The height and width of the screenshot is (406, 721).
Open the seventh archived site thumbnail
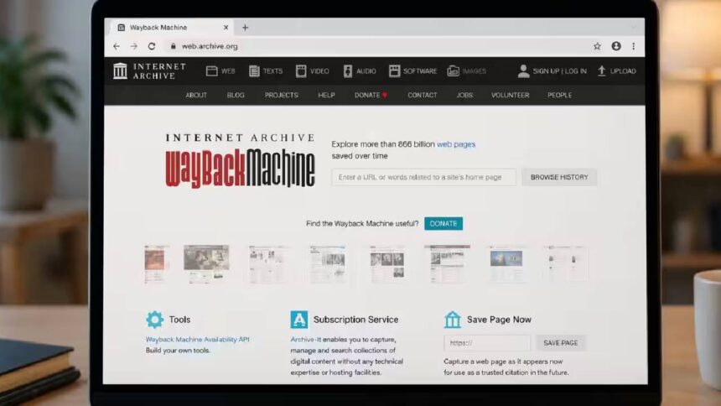[506, 263]
